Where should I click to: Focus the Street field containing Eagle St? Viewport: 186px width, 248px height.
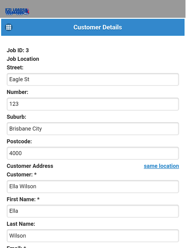pos(93,79)
